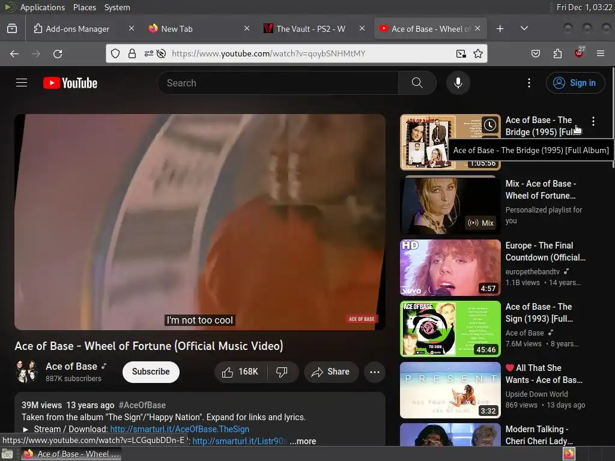Share the Wheel of Fortune video

click(x=331, y=372)
